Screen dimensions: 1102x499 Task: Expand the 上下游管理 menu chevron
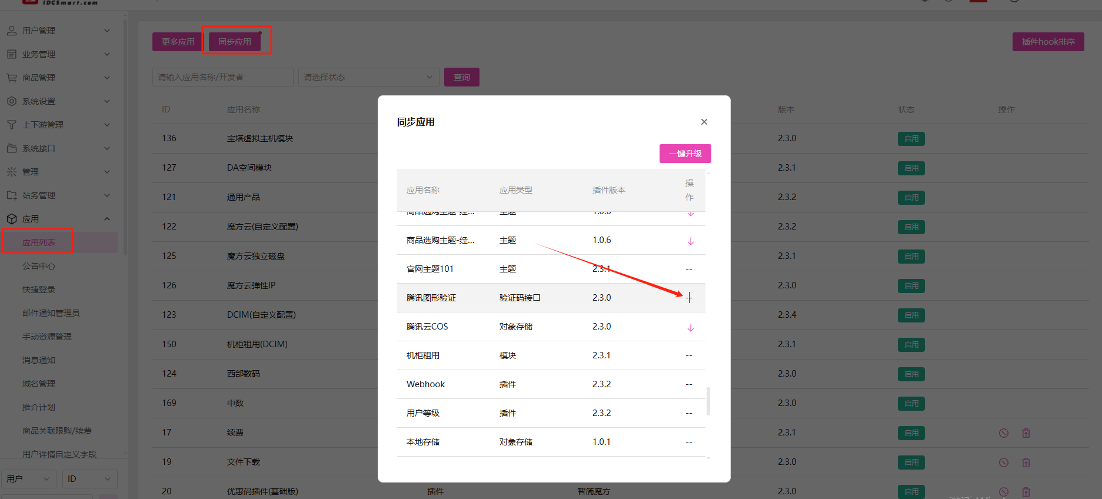(107, 125)
